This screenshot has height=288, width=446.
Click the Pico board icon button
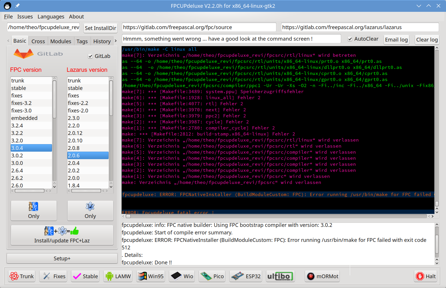pos(212,276)
